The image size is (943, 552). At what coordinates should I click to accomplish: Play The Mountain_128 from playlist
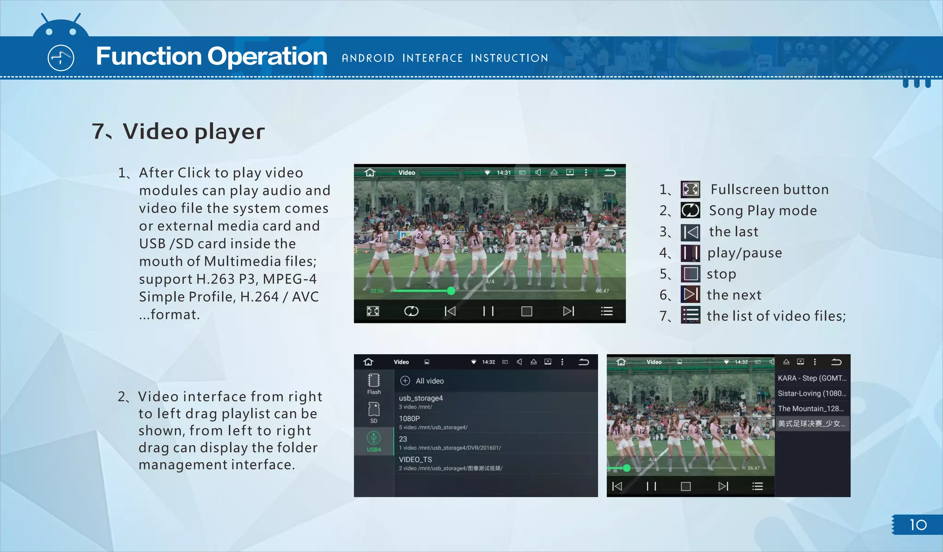coord(812,408)
